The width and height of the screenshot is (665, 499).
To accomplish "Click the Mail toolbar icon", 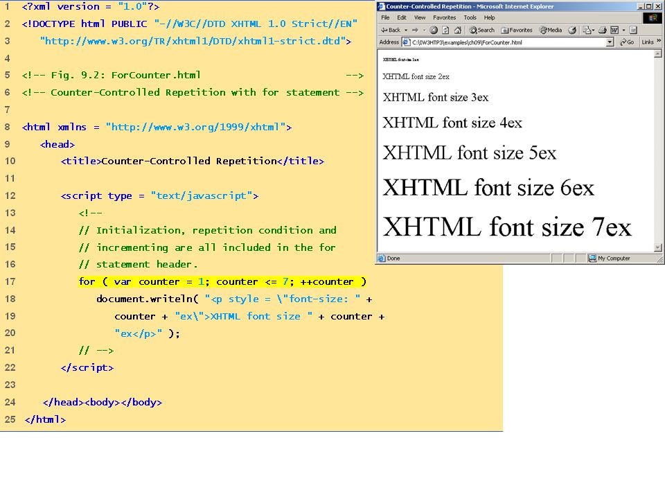I will pyautogui.click(x=587, y=30).
